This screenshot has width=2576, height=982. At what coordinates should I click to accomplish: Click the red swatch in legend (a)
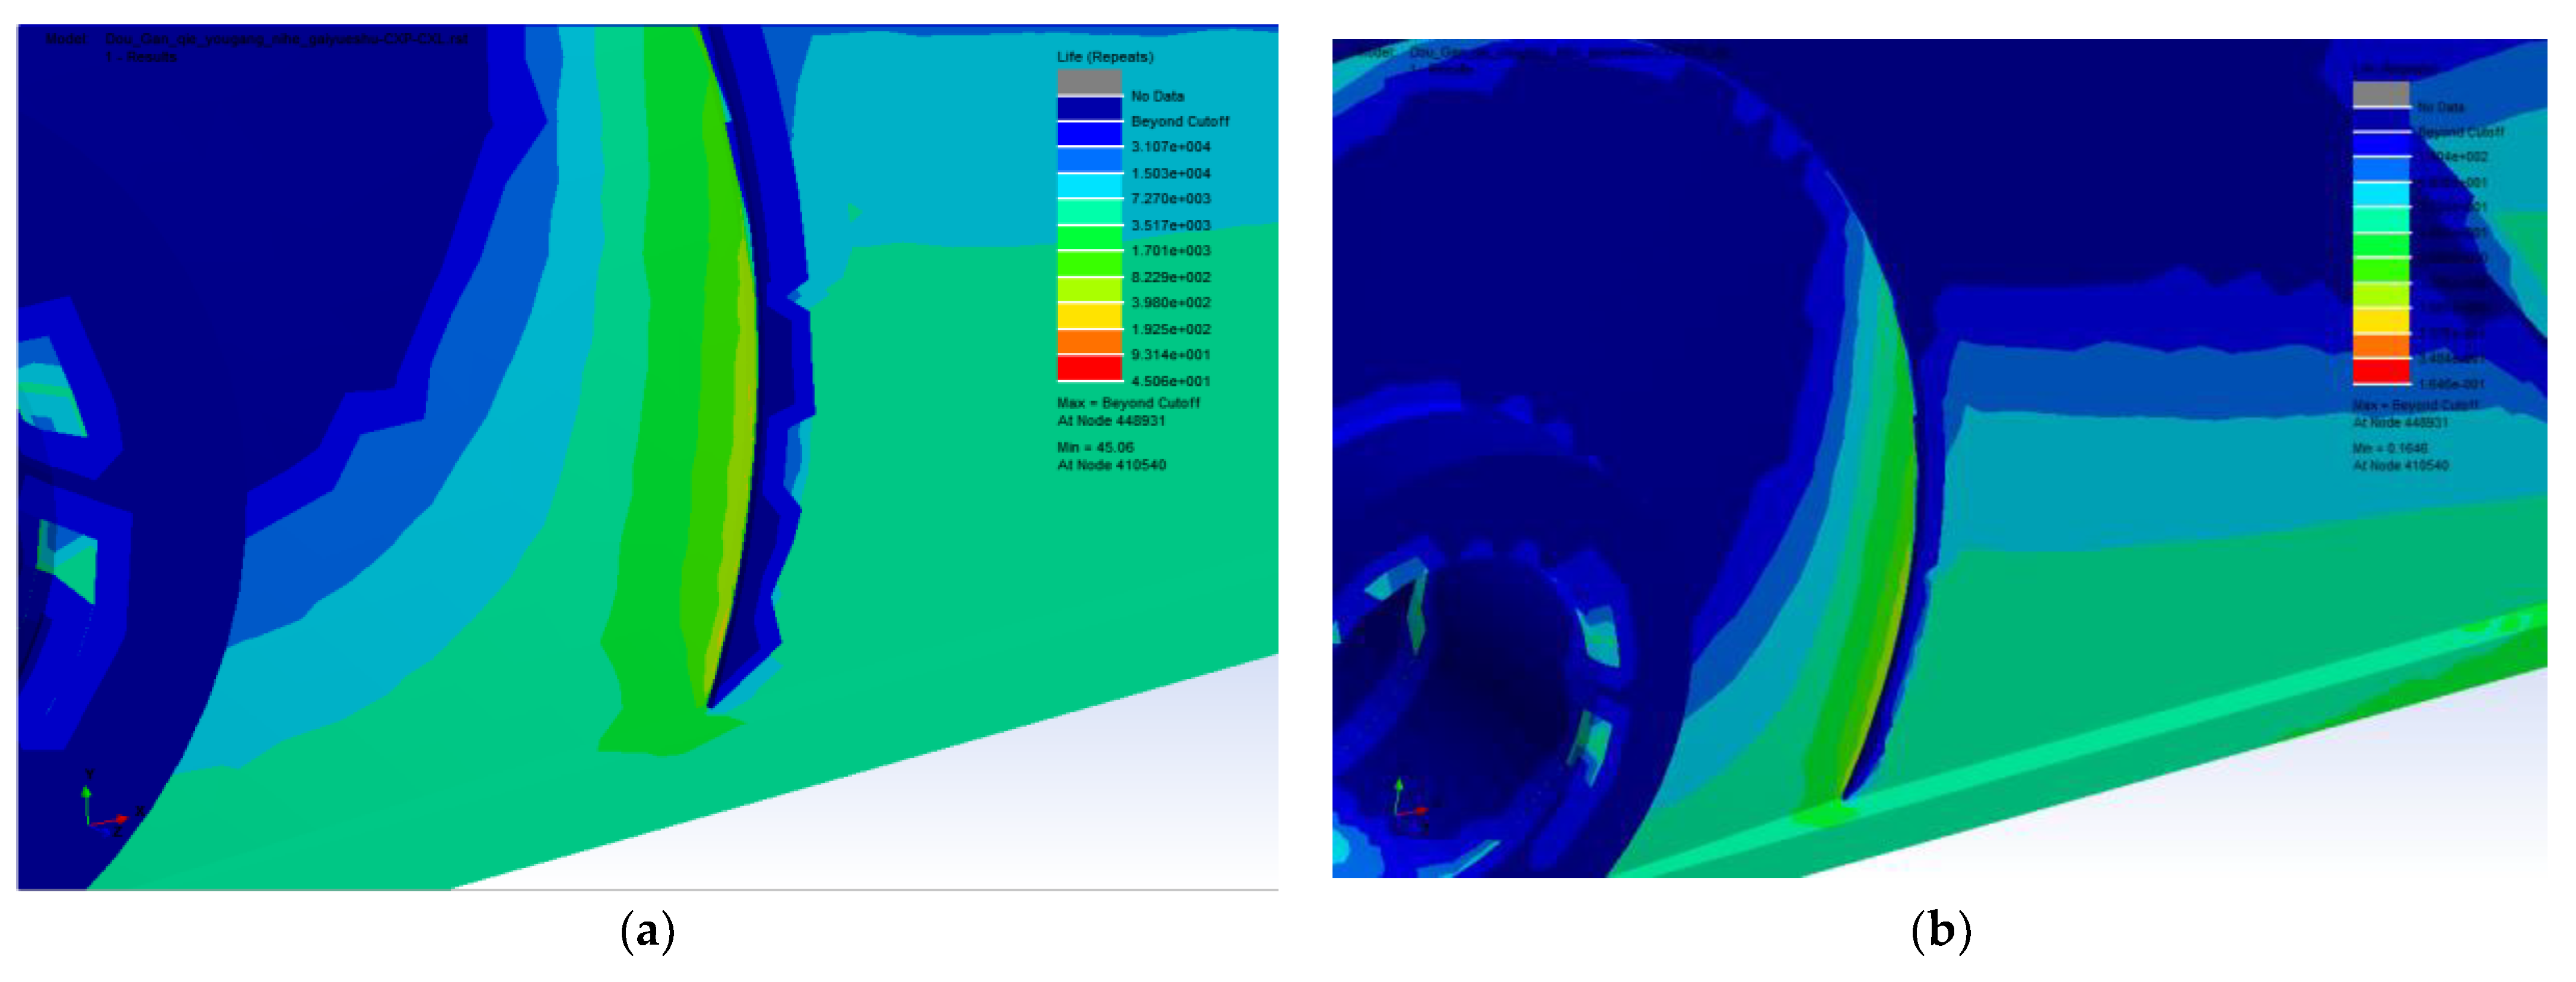click(1089, 368)
